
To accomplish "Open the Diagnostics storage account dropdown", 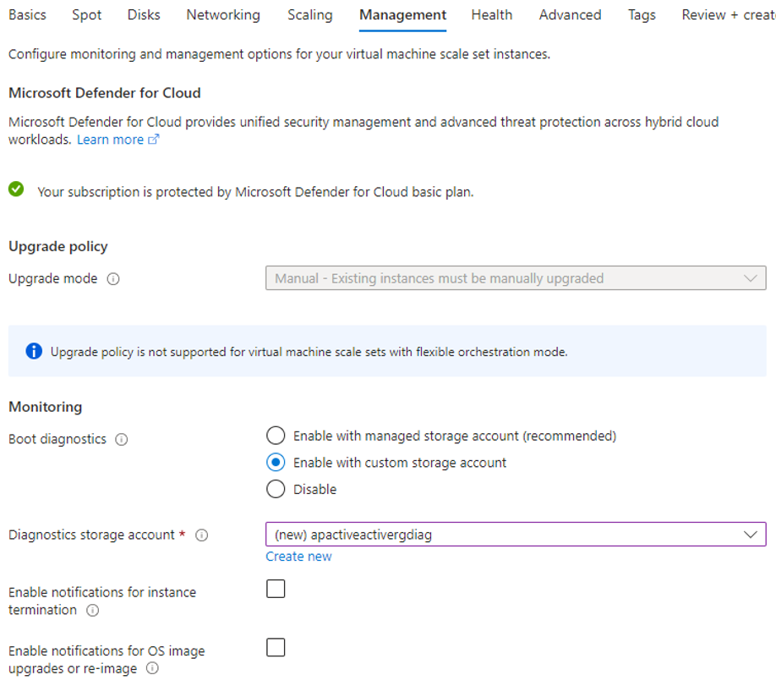I will click(x=516, y=535).
